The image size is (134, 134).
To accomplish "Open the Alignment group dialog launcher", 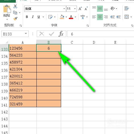I will click(132, 26).
